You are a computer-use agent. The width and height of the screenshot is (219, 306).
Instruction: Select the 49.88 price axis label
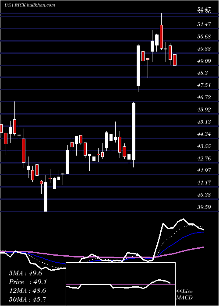tap(205, 49)
